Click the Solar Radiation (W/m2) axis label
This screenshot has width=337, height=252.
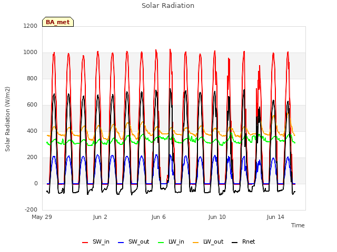point(7,119)
